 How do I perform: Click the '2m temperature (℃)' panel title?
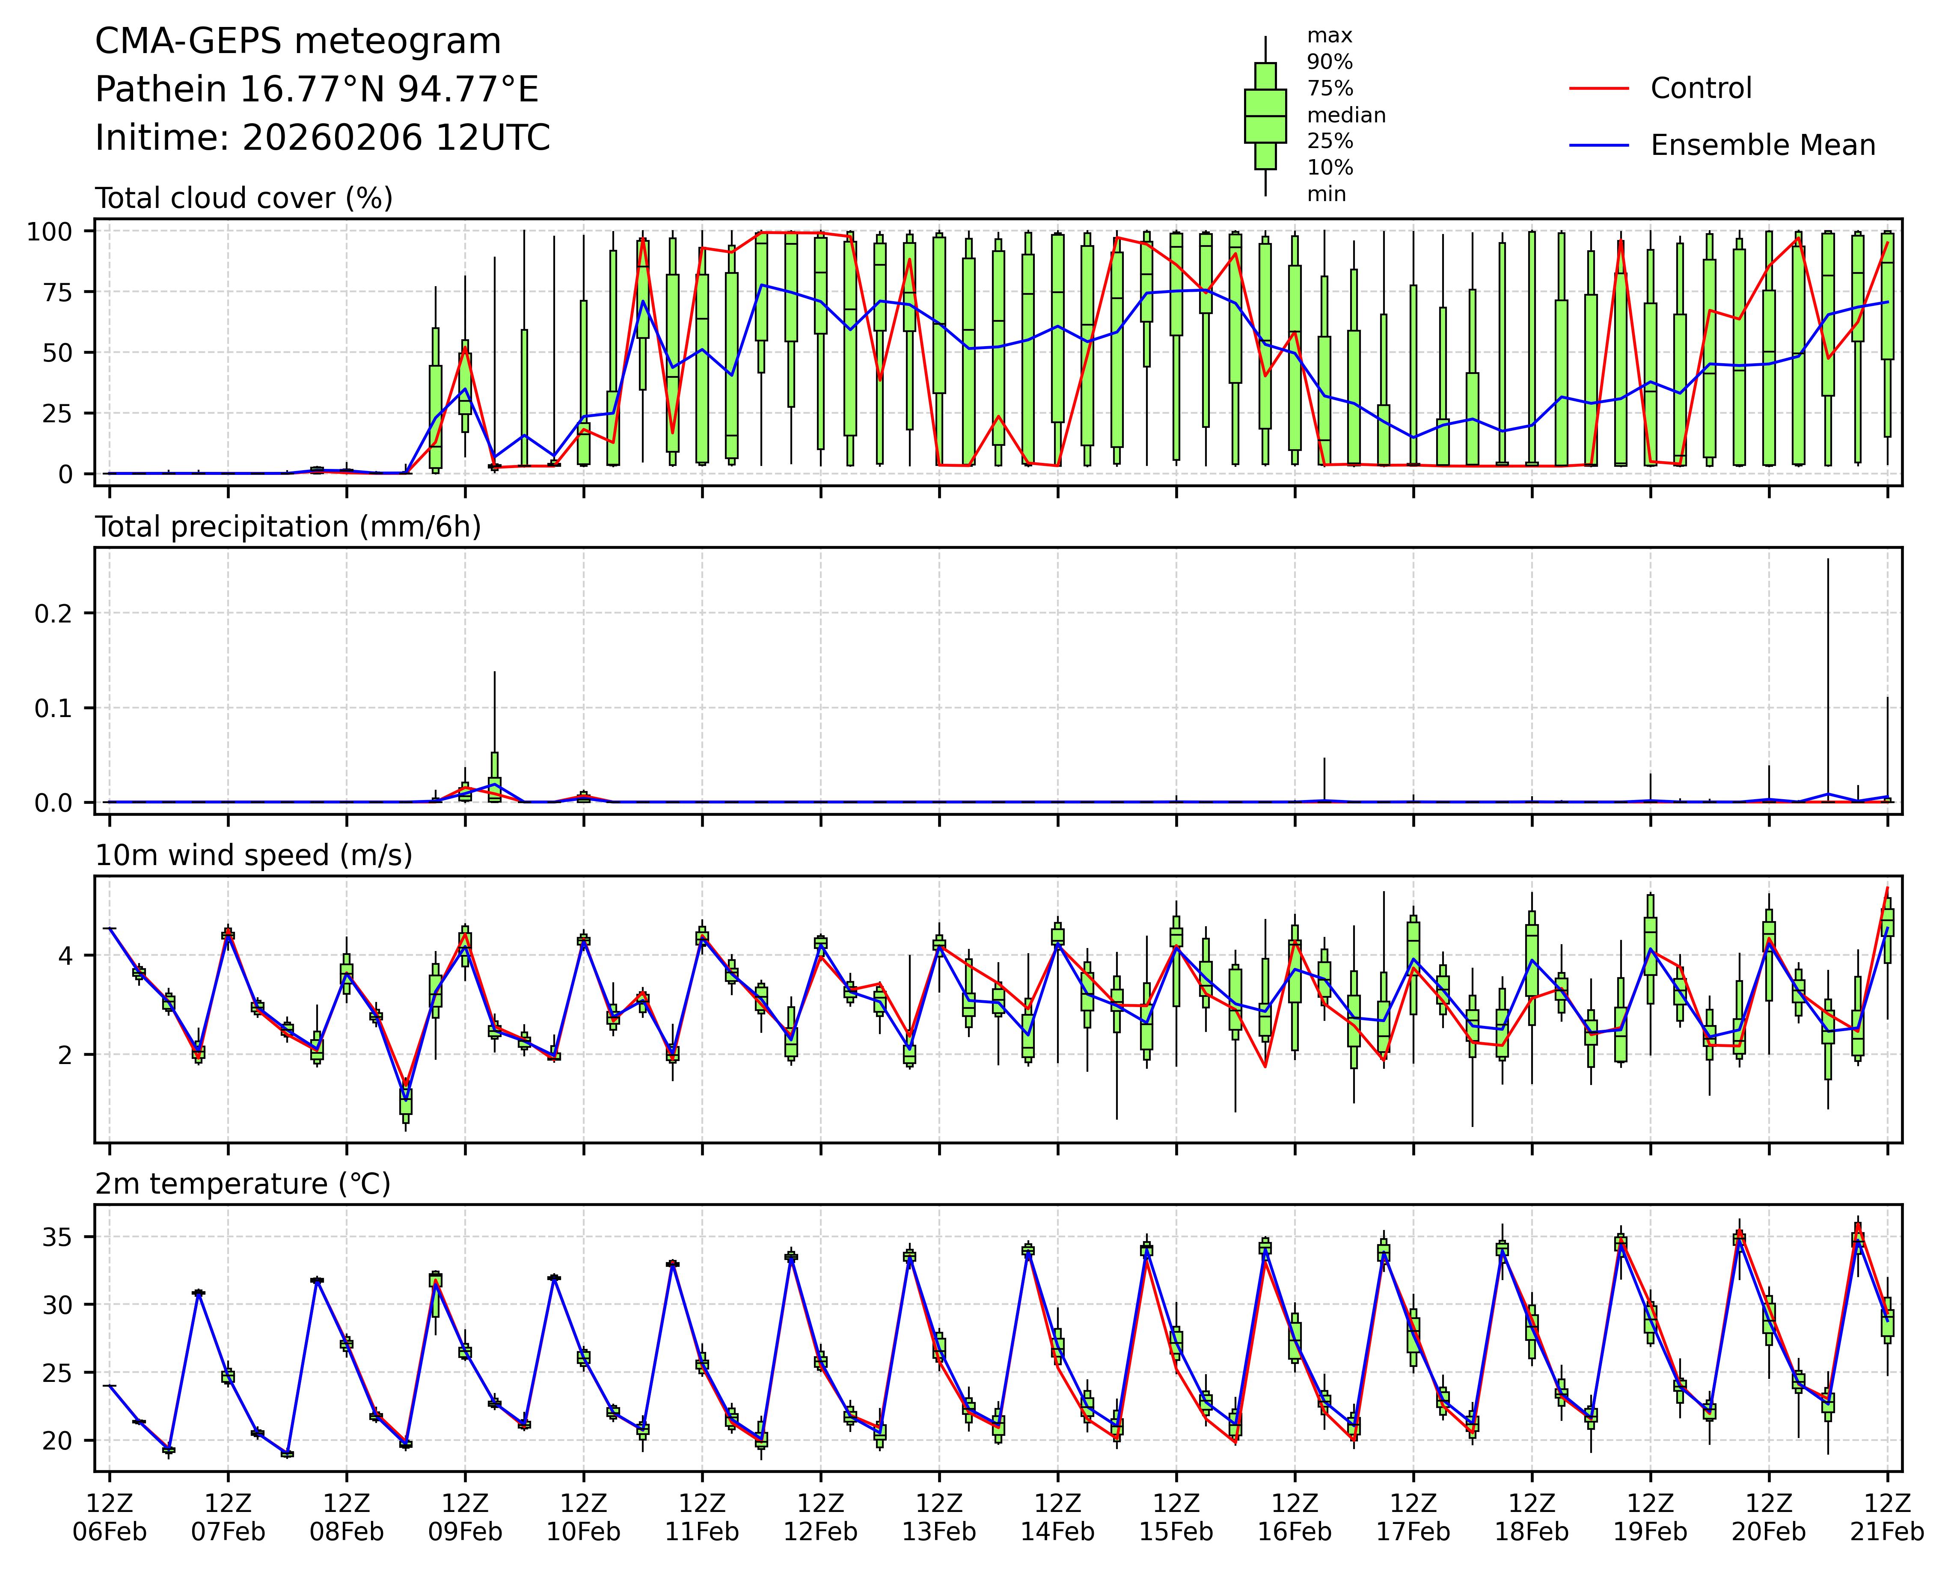tap(243, 1184)
